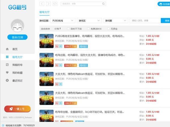Click the magnifier icon in top search bar
This screenshot has height=127, width=170.
click(104, 4)
